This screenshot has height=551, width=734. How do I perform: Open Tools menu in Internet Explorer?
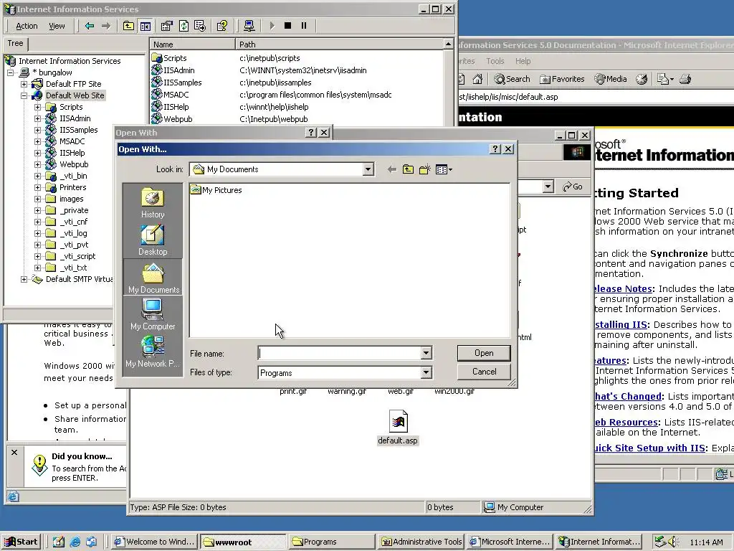click(495, 61)
